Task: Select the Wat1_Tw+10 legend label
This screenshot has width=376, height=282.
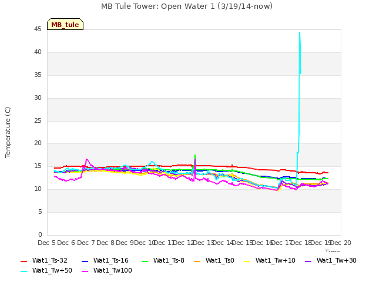Action: tap(276, 261)
